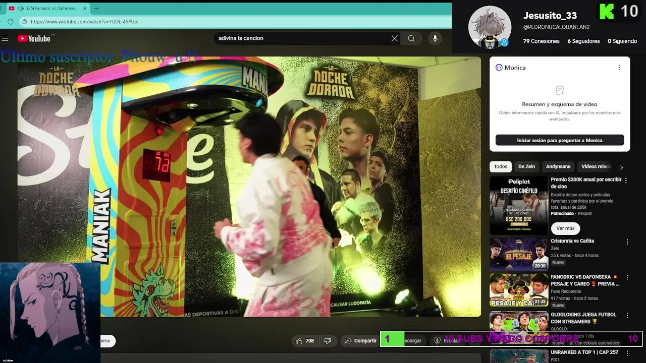Select the Andynsane filter chip
646x363 pixels.
coord(558,166)
